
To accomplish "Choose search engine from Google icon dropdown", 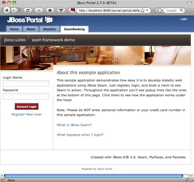I will pyautogui.click(x=160, y=10).
